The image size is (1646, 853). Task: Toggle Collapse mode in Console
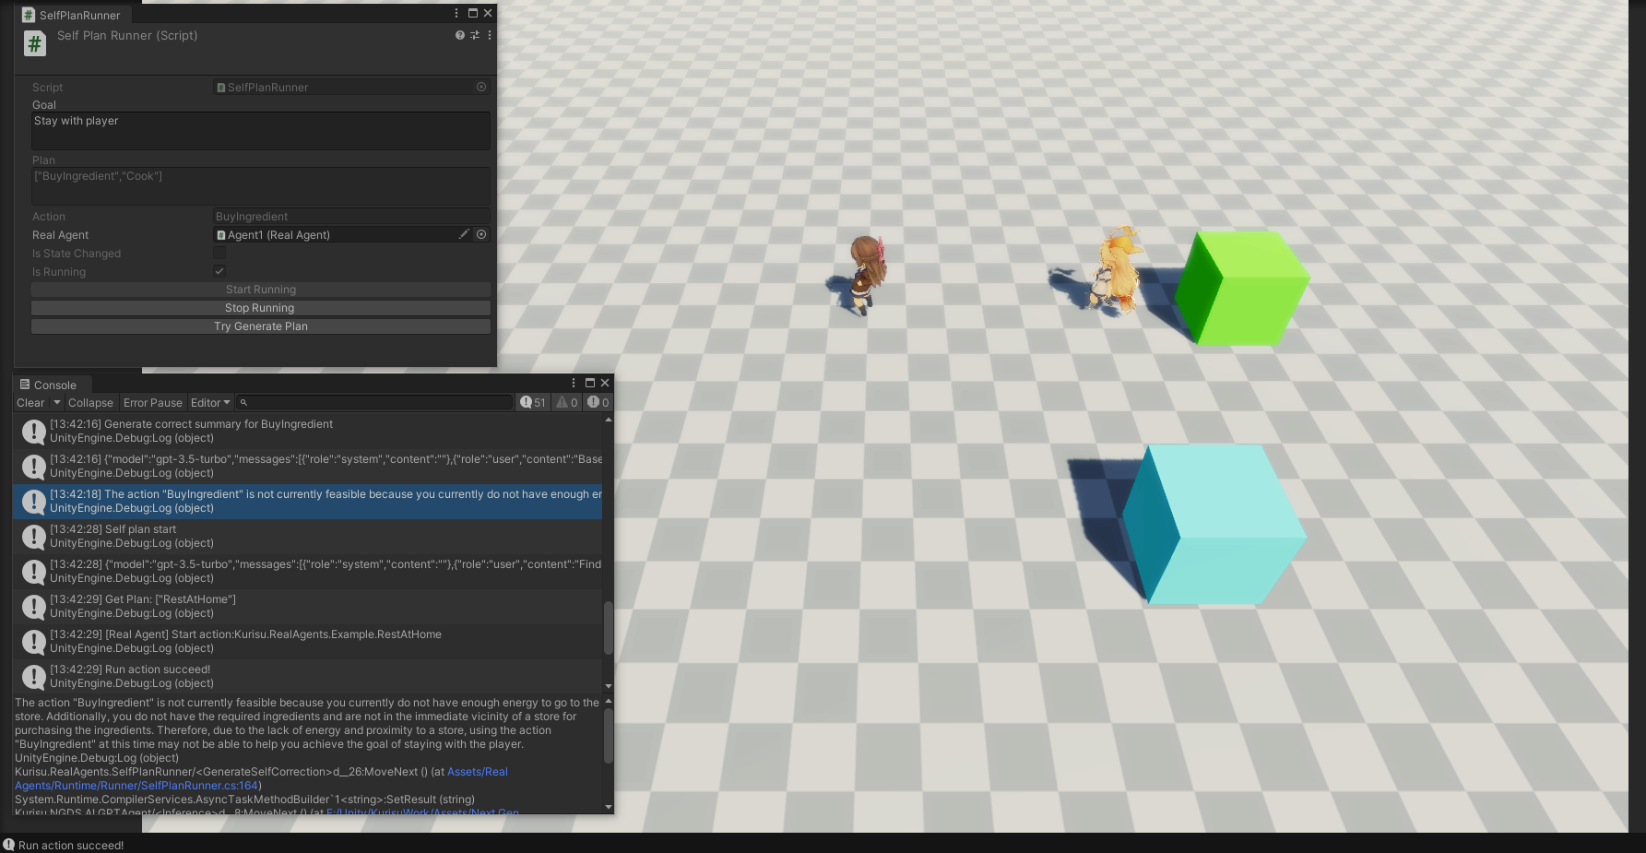(90, 402)
